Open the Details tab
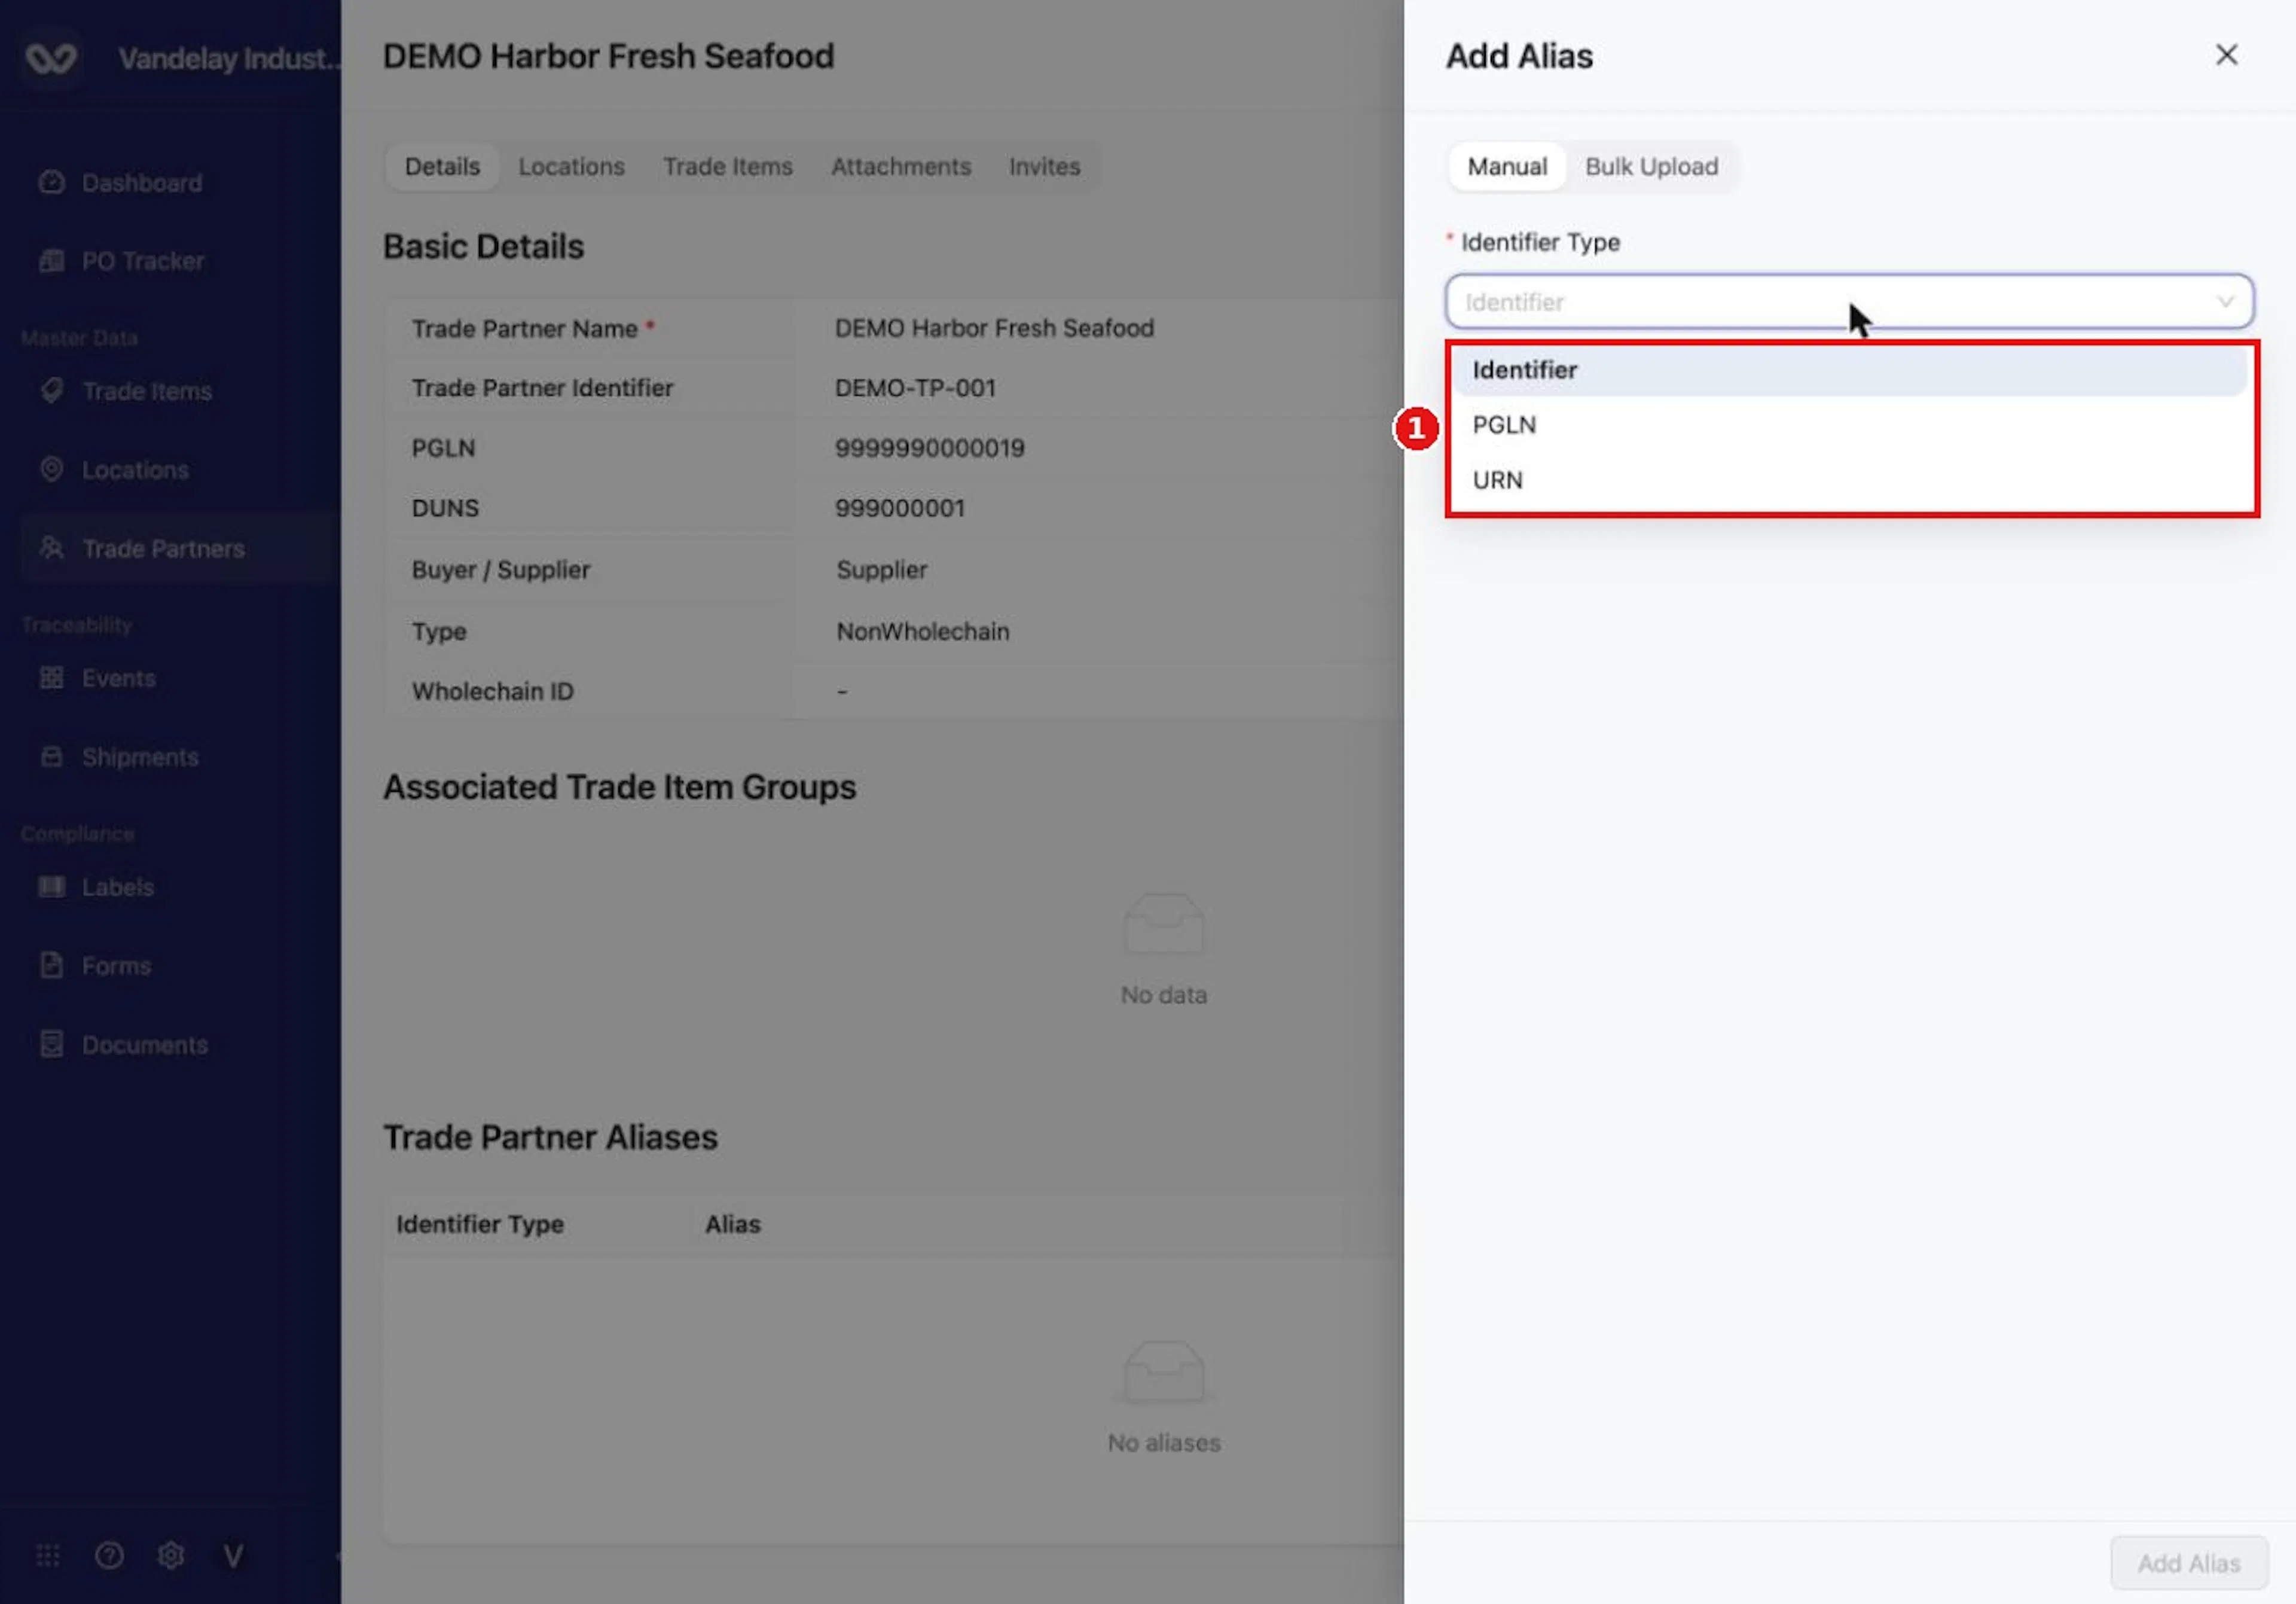 pos(442,166)
